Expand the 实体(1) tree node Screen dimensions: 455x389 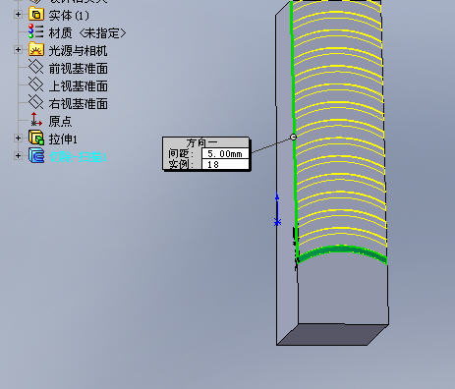(19, 15)
